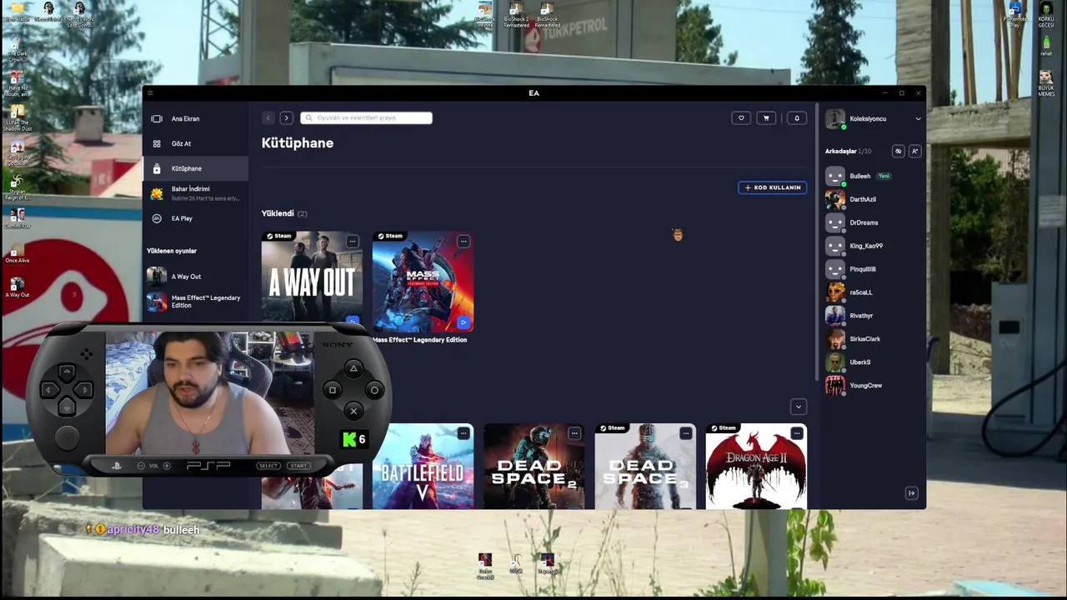Click the back navigation arrow
This screenshot has width=1067, height=600.
point(268,117)
